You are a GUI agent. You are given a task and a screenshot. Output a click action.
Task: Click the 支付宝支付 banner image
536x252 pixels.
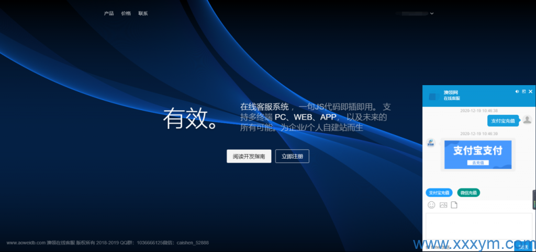pyautogui.click(x=477, y=151)
